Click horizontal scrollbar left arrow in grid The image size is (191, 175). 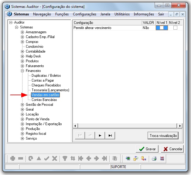(x=75, y=126)
